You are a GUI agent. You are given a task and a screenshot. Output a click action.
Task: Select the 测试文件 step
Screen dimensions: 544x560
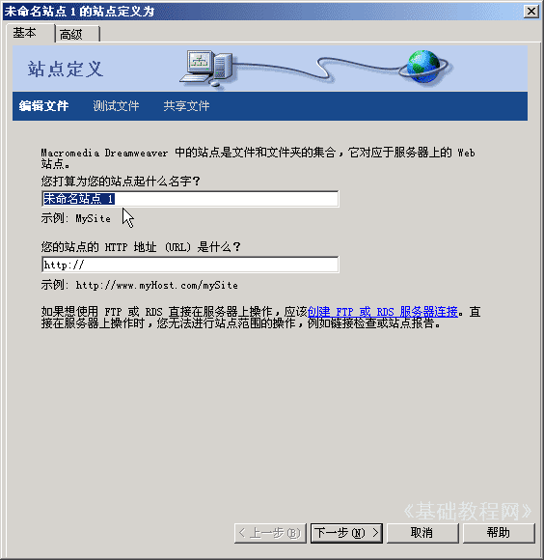coord(116,106)
